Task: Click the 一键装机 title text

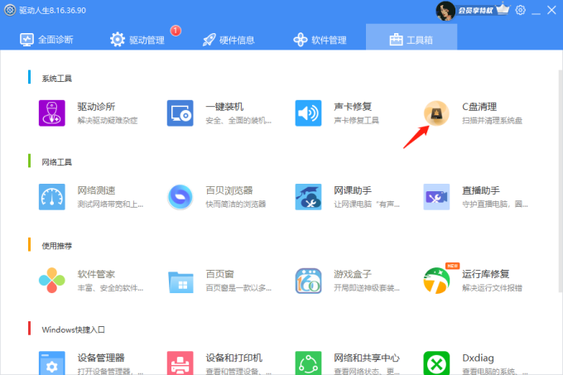Action: [x=224, y=107]
